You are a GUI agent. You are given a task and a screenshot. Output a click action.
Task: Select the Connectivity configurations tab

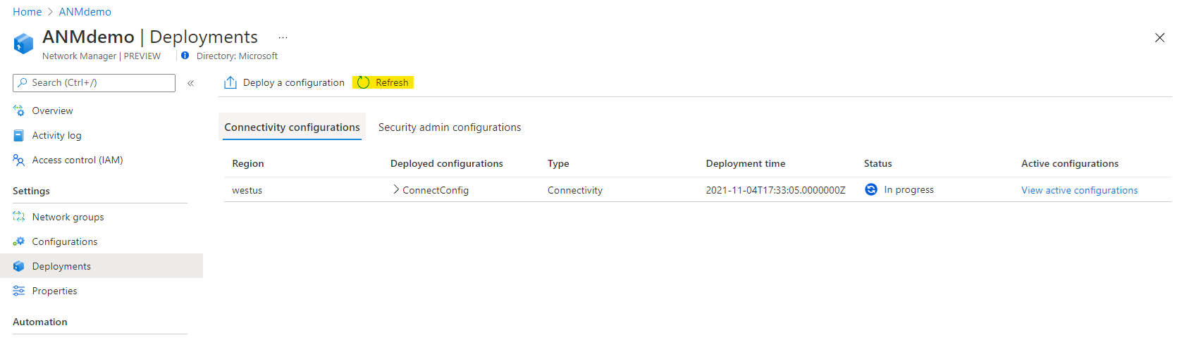(292, 127)
